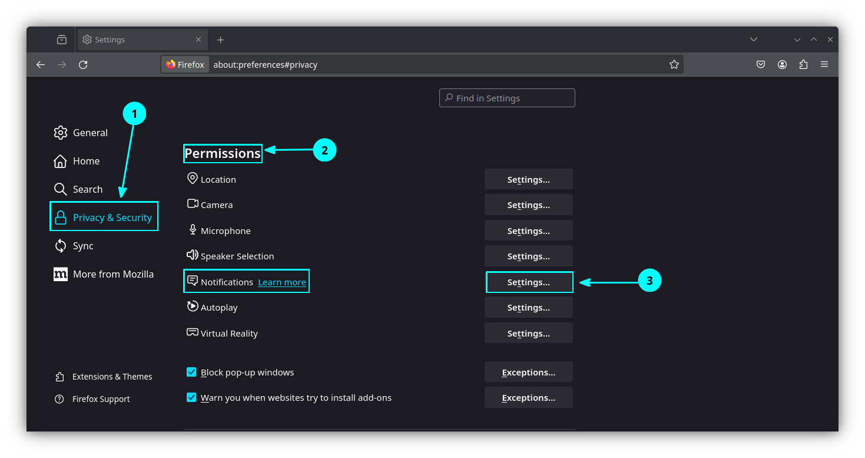This screenshot has height=458, width=865.
Task: Open the hamburger application menu
Action: click(824, 65)
